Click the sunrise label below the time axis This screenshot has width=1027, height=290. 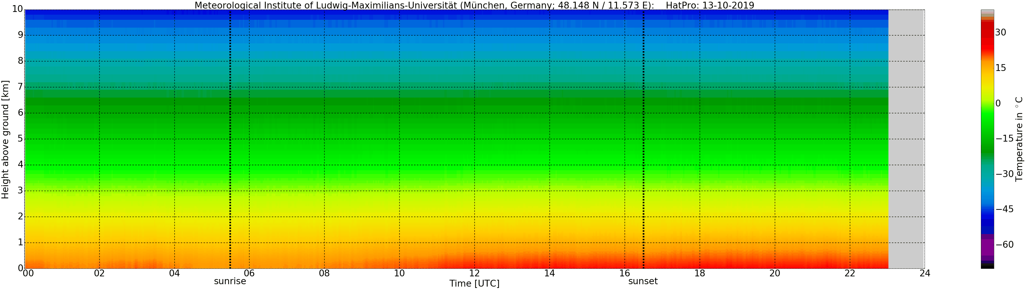click(230, 281)
